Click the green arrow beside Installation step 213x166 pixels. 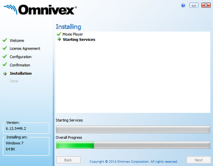click(5, 73)
